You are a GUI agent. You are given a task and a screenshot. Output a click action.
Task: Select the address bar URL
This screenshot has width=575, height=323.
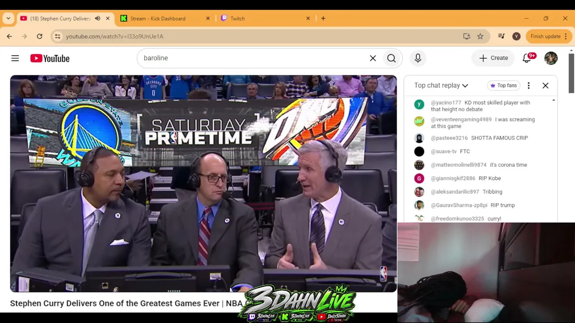[x=115, y=36]
